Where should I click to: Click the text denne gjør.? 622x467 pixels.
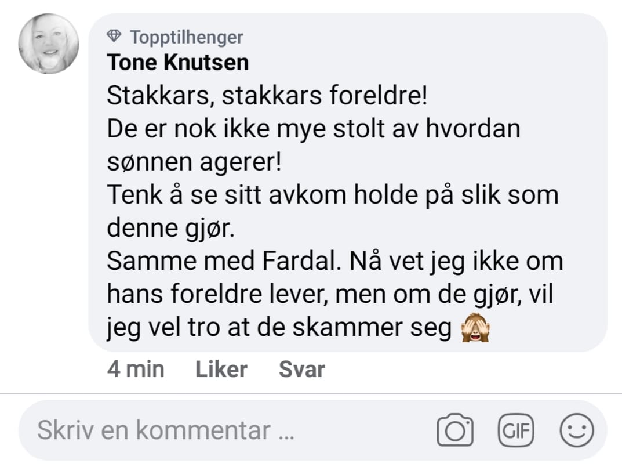click(170, 229)
